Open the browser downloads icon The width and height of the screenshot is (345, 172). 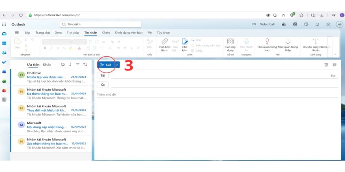coord(322,15)
